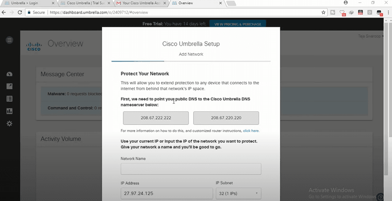Viewport: 392px width, 201px height.
Task: Copy DNS server 208.67.222.222 box
Action: (156, 118)
